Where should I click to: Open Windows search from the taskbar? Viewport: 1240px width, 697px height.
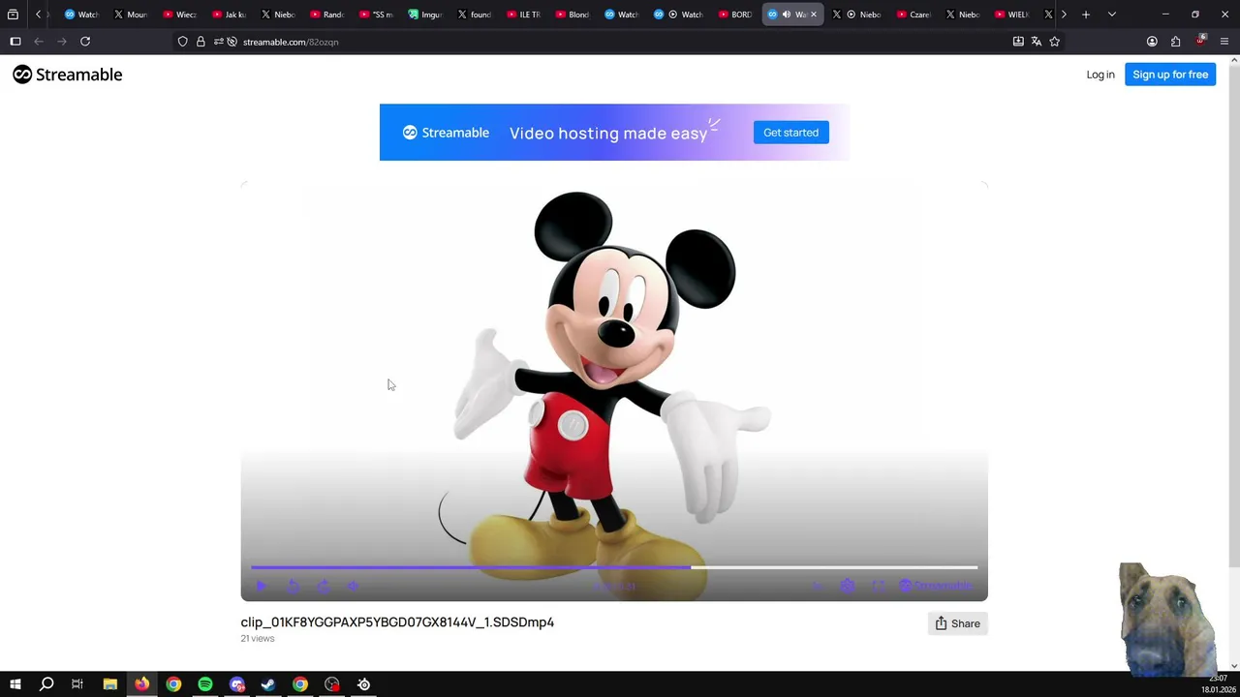pyautogui.click(x=46, y=684)
